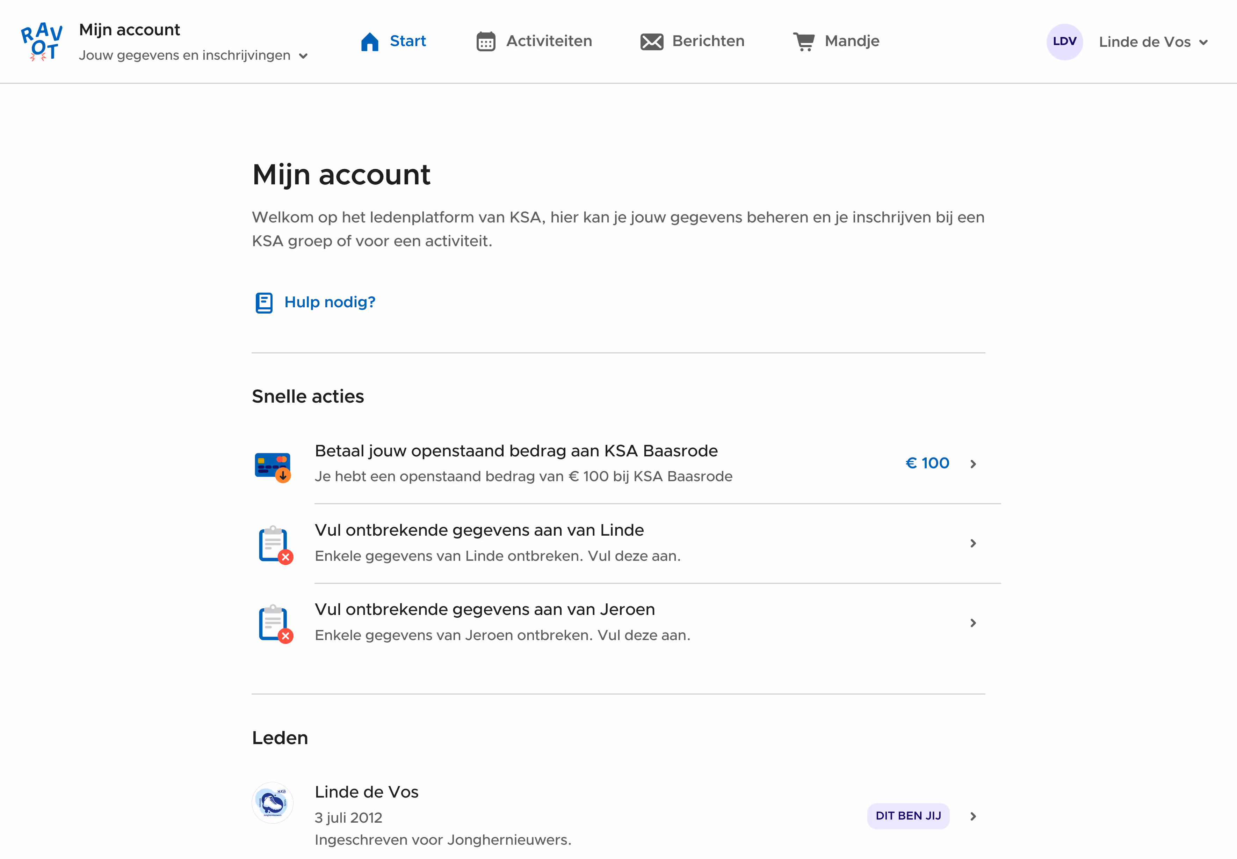Click the LDV initials avatar circle

point(1064,42)
